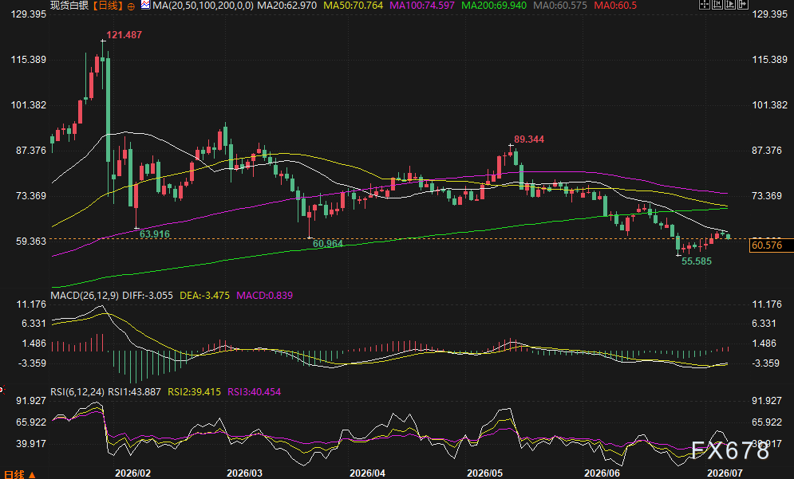Open MA(20,50,100,200,0,0) parameter settings
Viewport: 794px width, 479px height.
point(203,6)
